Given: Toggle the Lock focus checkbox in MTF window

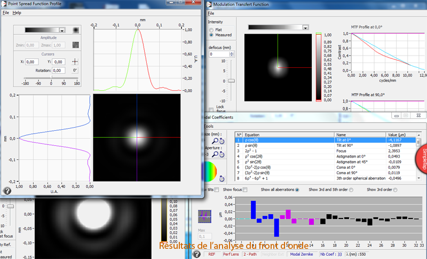Looking at the screenshot, I should pyautogui.click(x=211, y=109).
